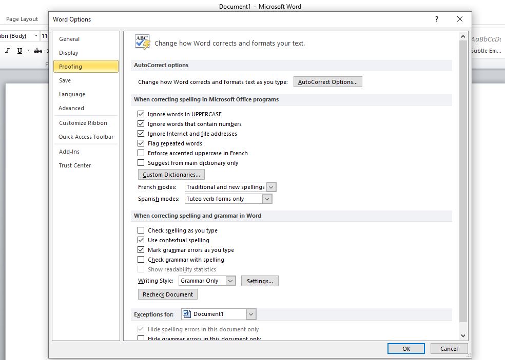Open the Page Layout ribbon tab
Image resolution: width=505 pixels, height=360 pixels.
[x=22, y=19]
